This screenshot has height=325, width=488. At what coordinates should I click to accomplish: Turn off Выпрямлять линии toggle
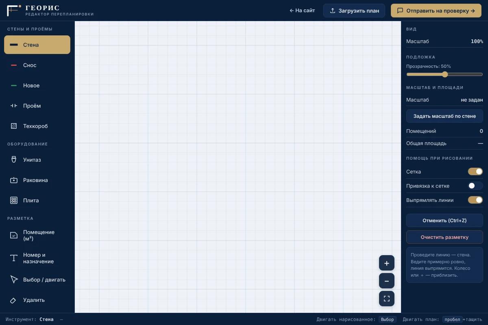coord(475,200)
